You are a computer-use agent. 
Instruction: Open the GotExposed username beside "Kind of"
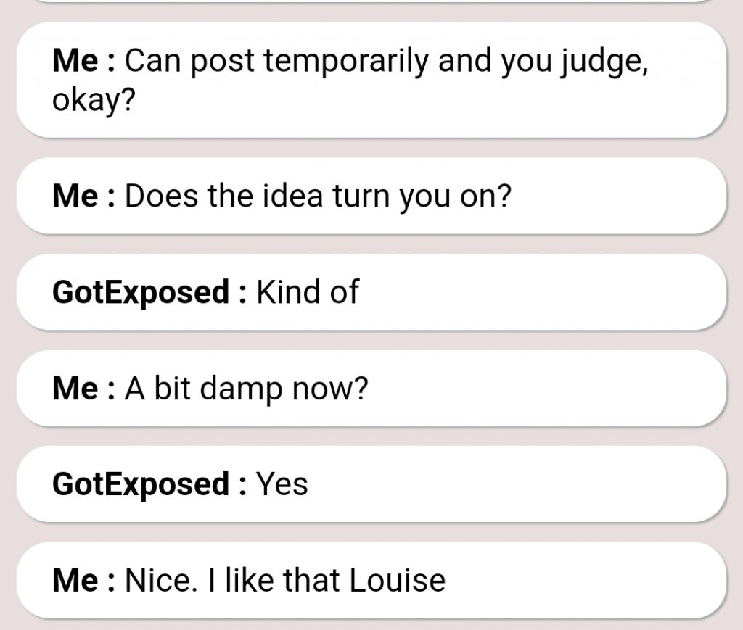point(141,292)
